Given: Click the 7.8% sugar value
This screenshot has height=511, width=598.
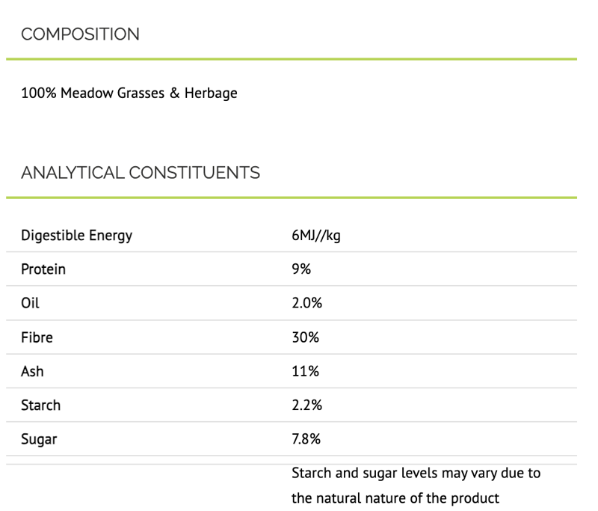Looking at the screenshot, I should tap(306, 439).
